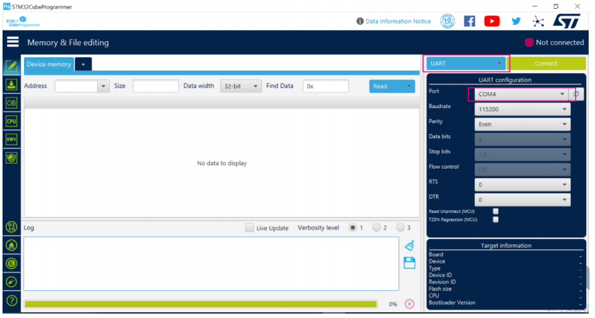Click the Not connected status indicator
595x318 pixels.
(x=554, y=43)
